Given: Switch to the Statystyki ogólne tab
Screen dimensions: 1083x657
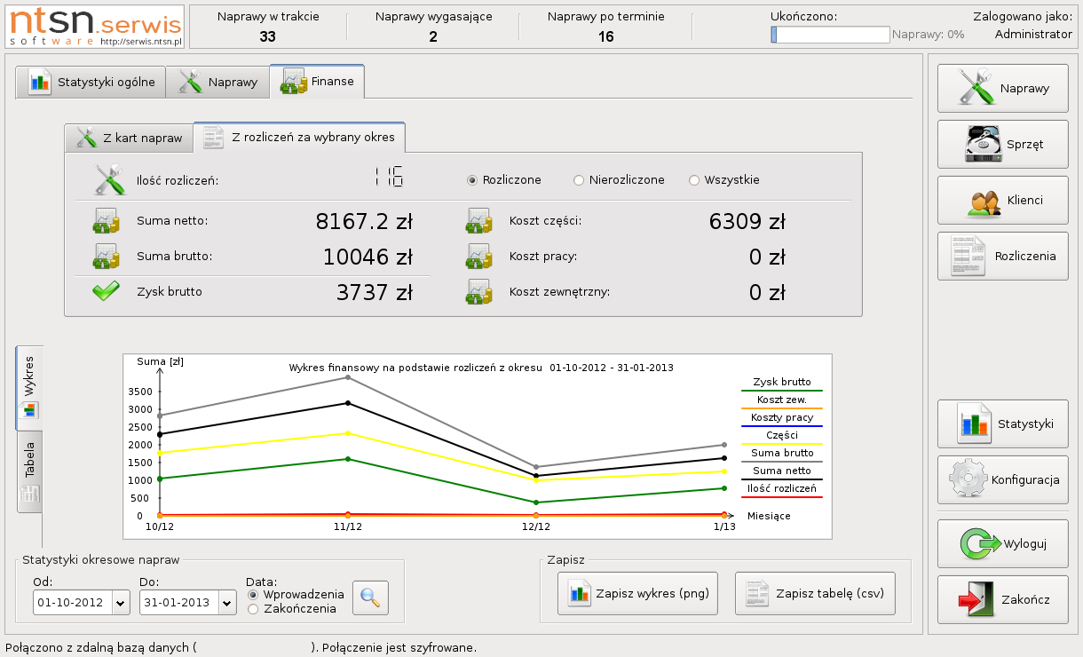Looking at the screenshot, I should point(91,83).
